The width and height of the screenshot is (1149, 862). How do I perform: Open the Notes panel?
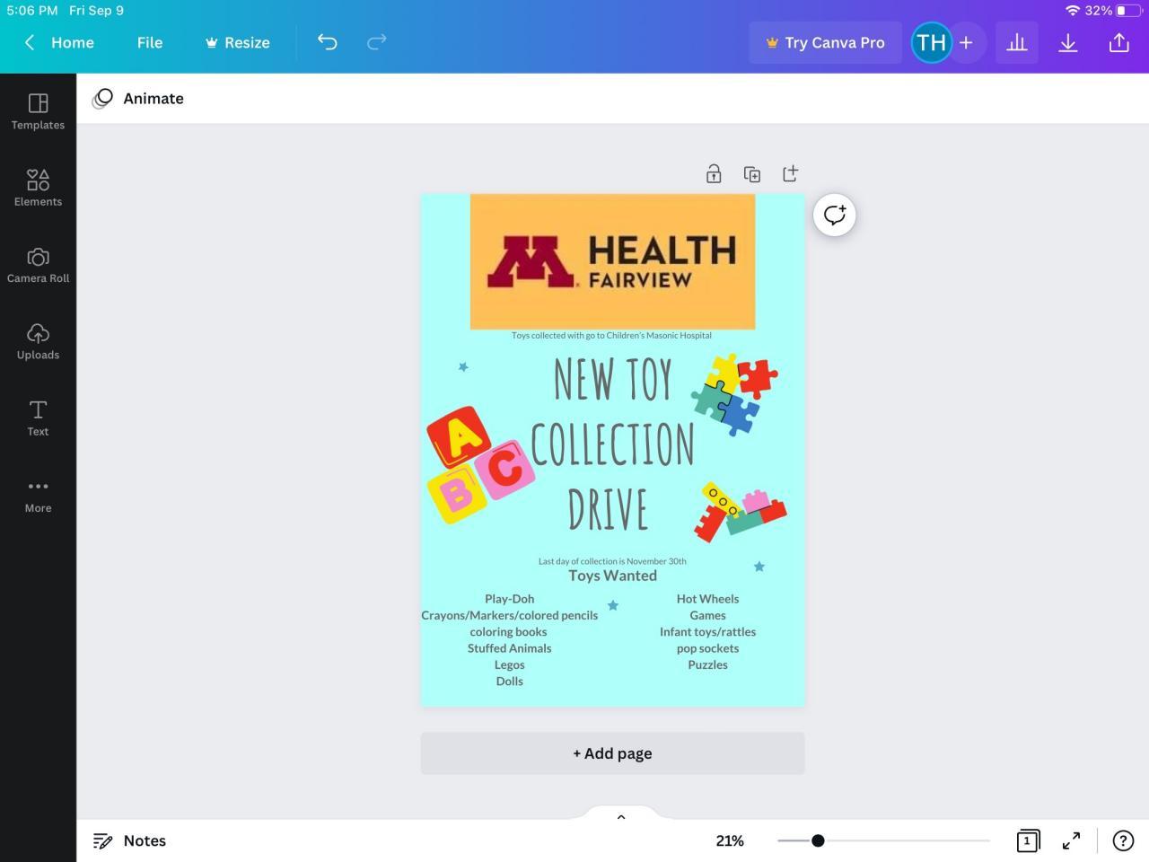pyautogui.click(x=130, y=840)
